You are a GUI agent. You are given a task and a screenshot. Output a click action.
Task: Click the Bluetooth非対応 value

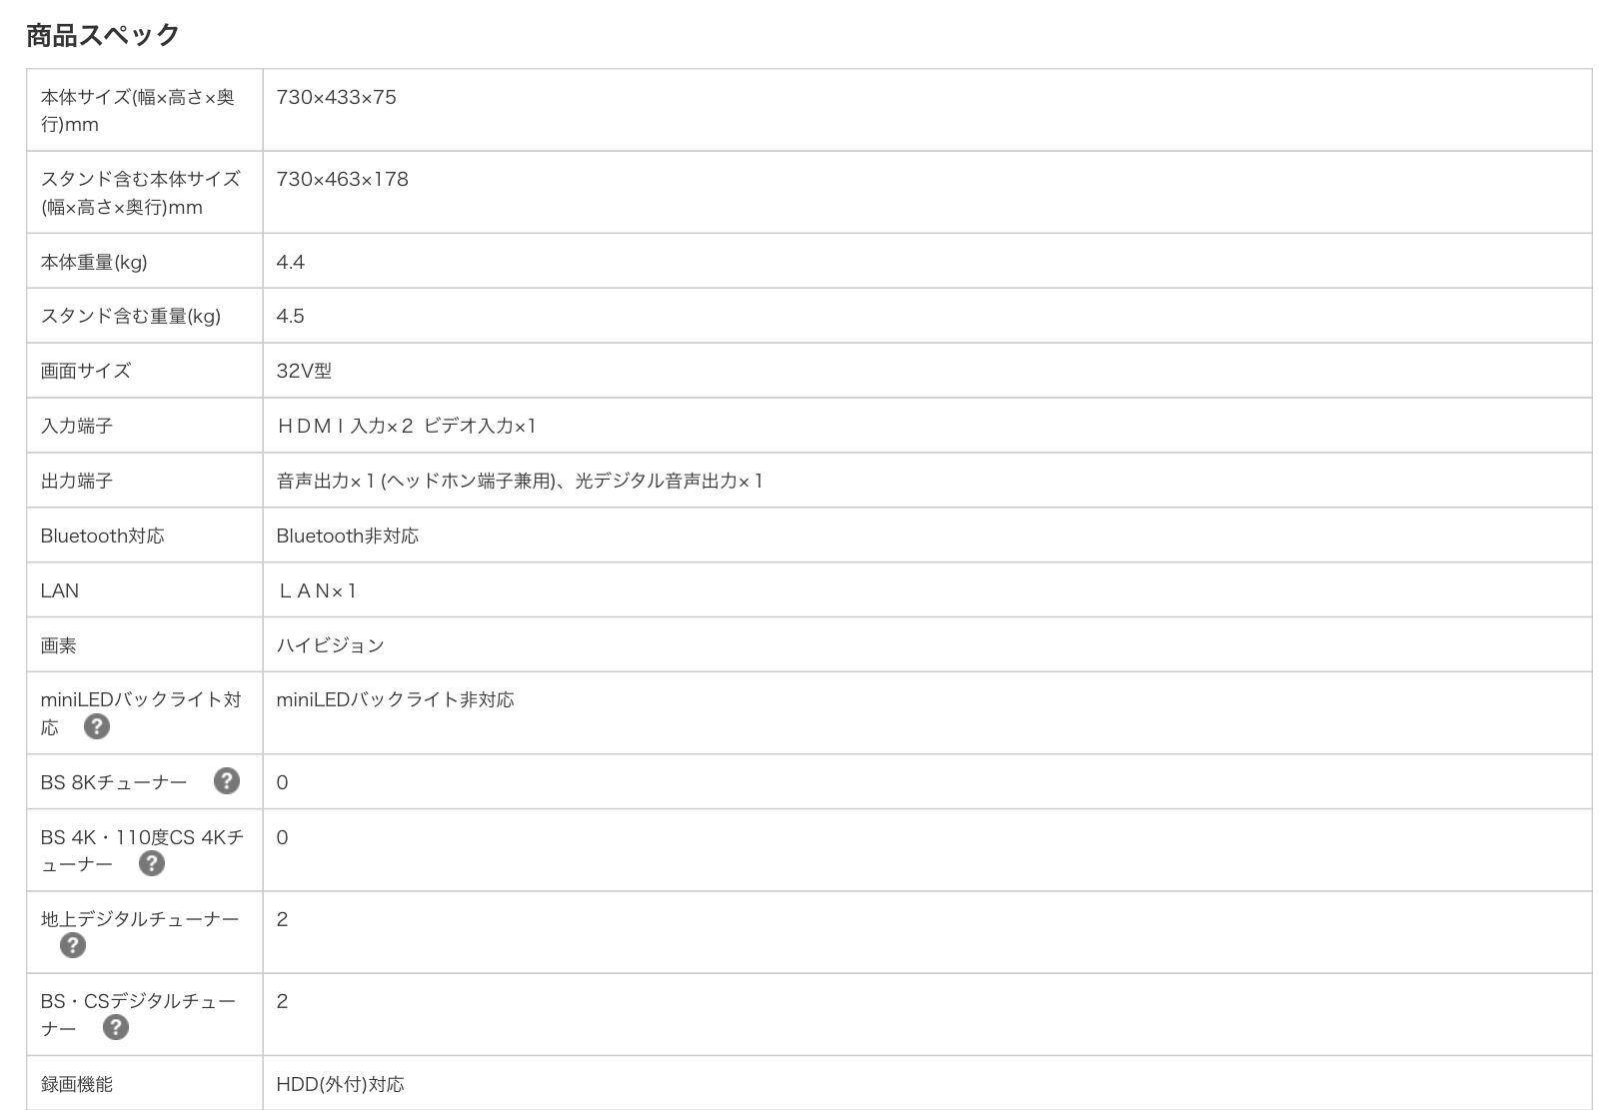point(347,536)
